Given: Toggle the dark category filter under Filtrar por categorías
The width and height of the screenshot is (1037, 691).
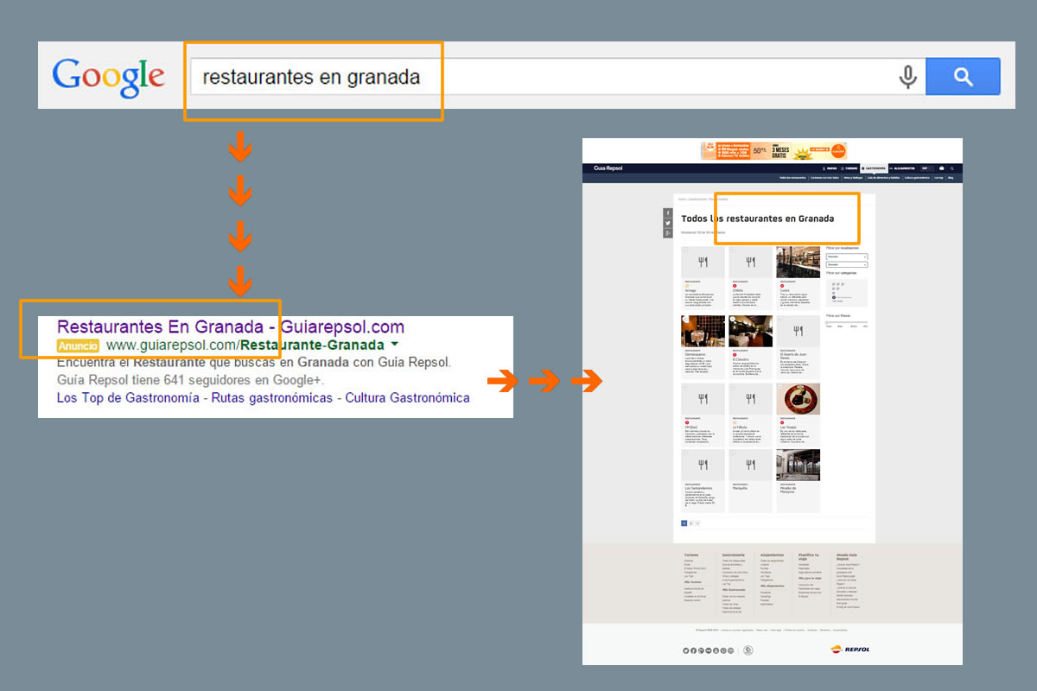Looking at the screenshot, I should click(x=834, y=297).
